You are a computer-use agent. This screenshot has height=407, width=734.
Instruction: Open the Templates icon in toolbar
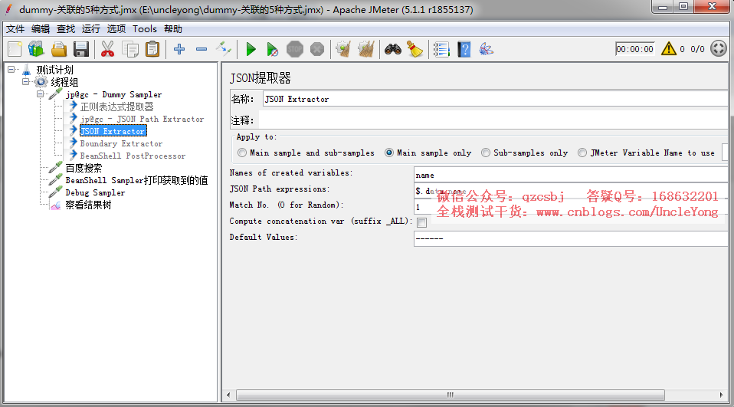[37, 49]
